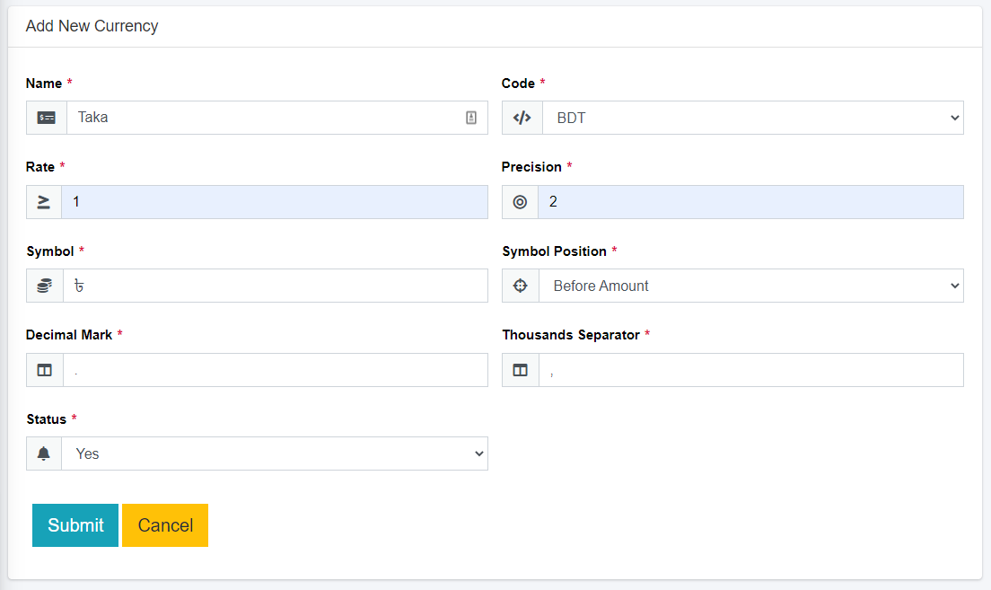Click into the Rate input field
This screenshot has height=590, width=991.
(274, 202)
